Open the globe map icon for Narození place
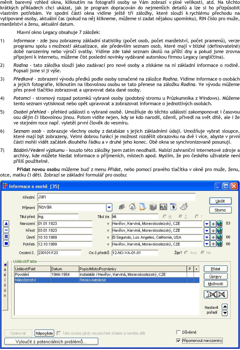Viewport: 240px width, 350px height. 219,224
